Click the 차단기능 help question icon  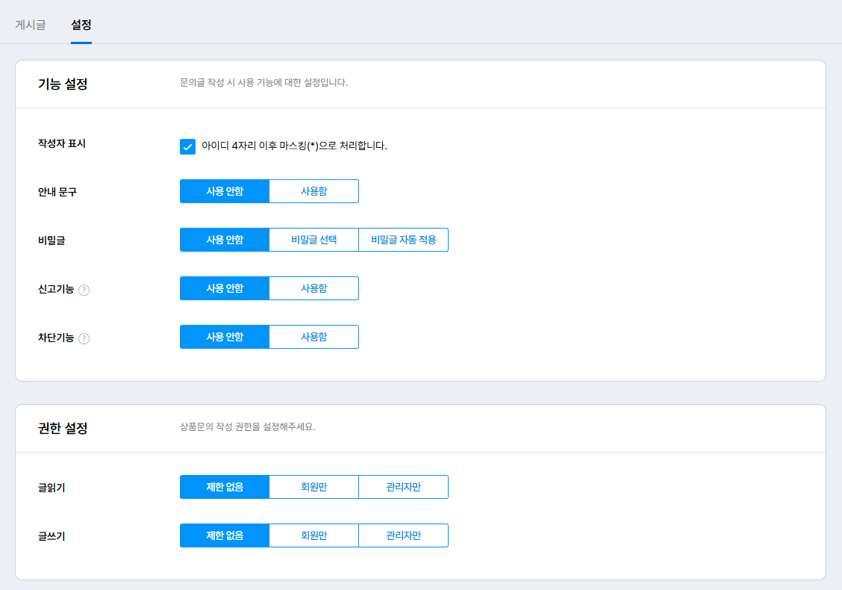pos(84,338)
